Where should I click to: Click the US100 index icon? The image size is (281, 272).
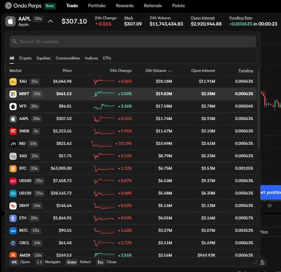pyautogui.click(x=13, y=193)
